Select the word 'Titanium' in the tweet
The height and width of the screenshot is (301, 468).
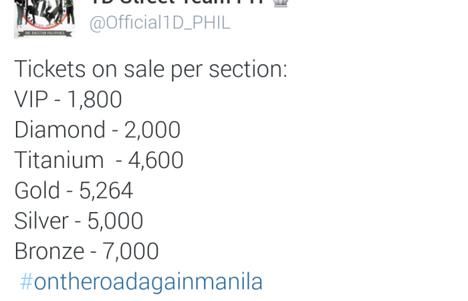pyautogui.click(x=59, y=160)
